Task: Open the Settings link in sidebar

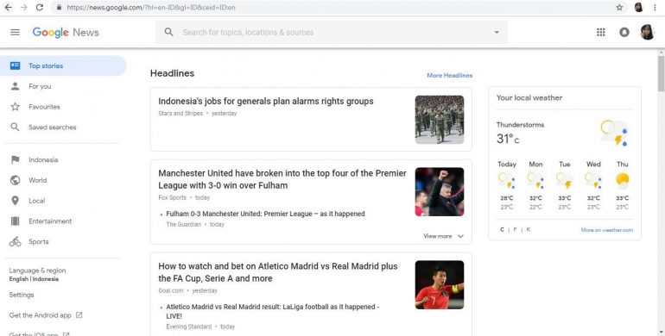Action: click(x=22, y=295)
